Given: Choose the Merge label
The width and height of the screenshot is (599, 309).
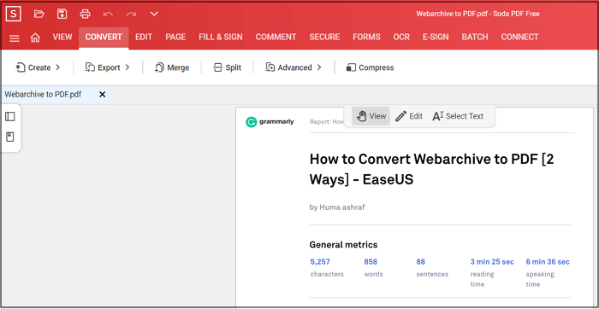Looking at the screenshot, I should (178, 67).
